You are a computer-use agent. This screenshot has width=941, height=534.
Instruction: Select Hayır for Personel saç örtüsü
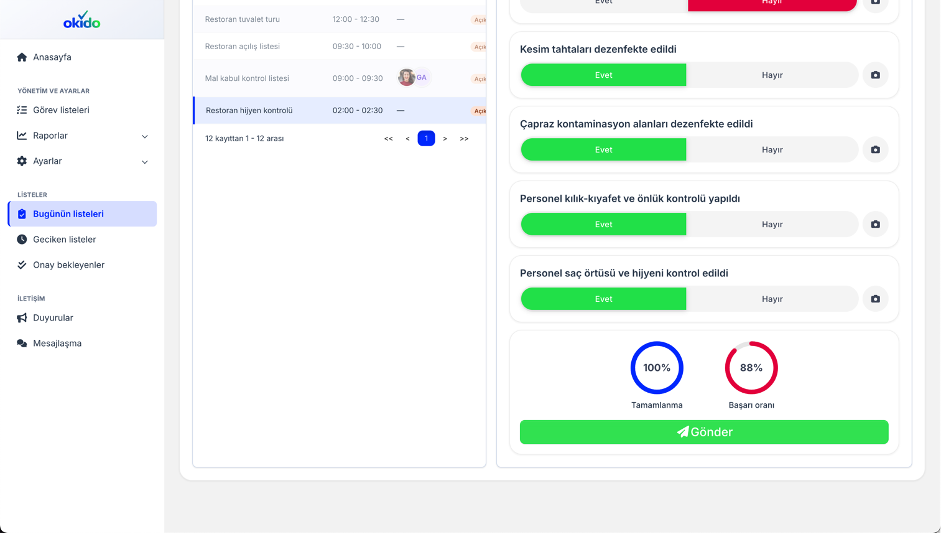(x=772, y=299)
